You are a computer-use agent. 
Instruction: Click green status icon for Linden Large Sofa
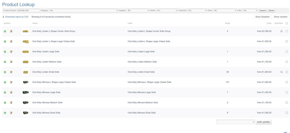[5, 52]
